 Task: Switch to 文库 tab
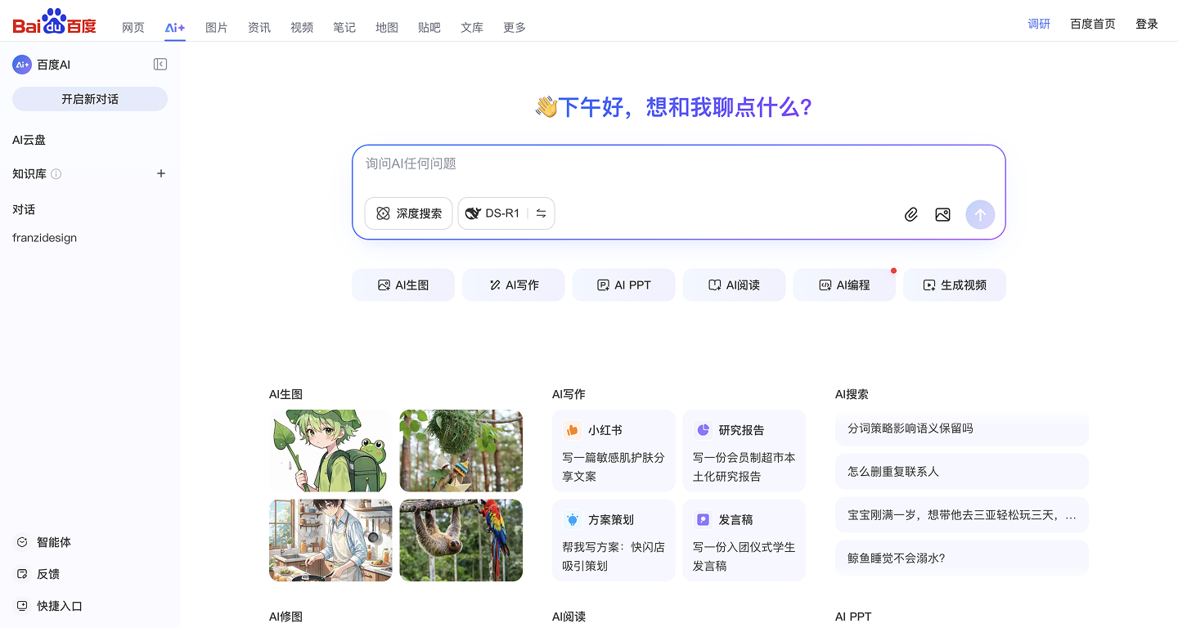coord(472,27)
